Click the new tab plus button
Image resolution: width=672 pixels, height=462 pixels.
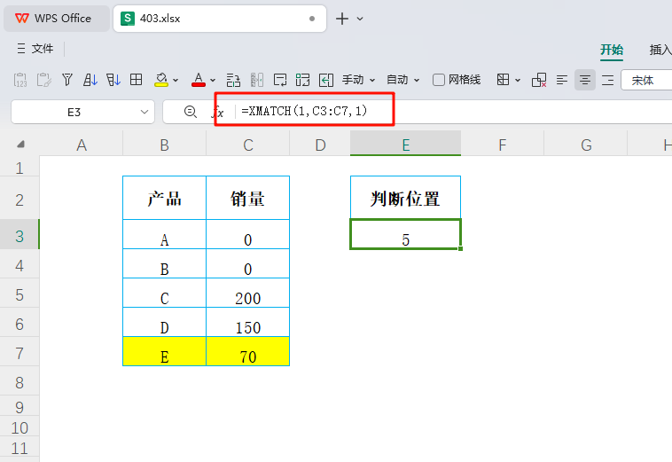tap(342, 19)
